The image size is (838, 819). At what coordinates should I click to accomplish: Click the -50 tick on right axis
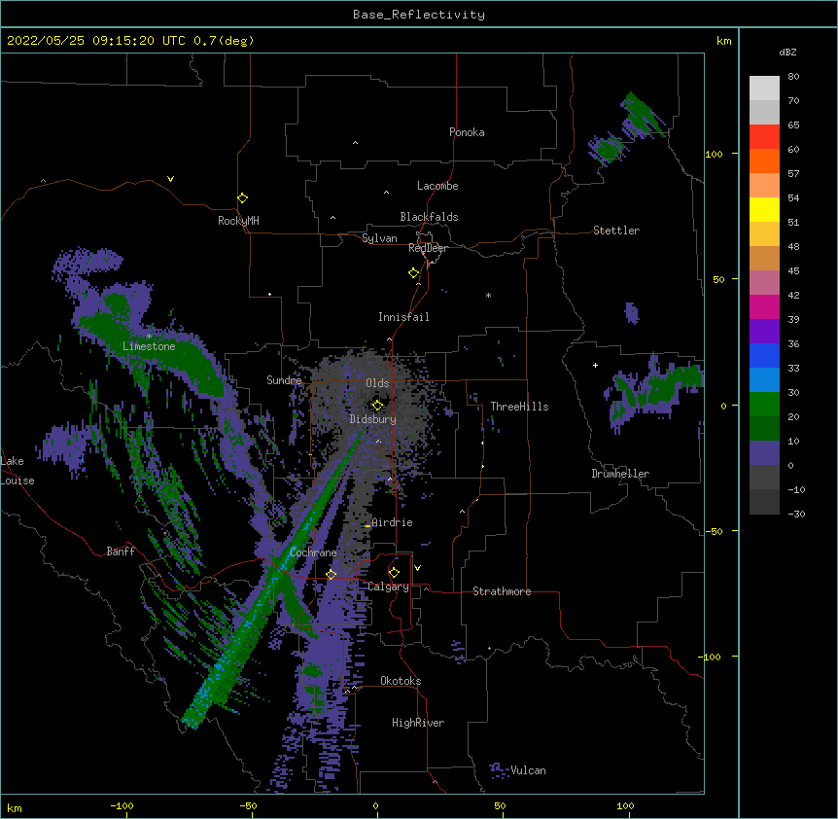pyautogui.click(x=714, y=531)
